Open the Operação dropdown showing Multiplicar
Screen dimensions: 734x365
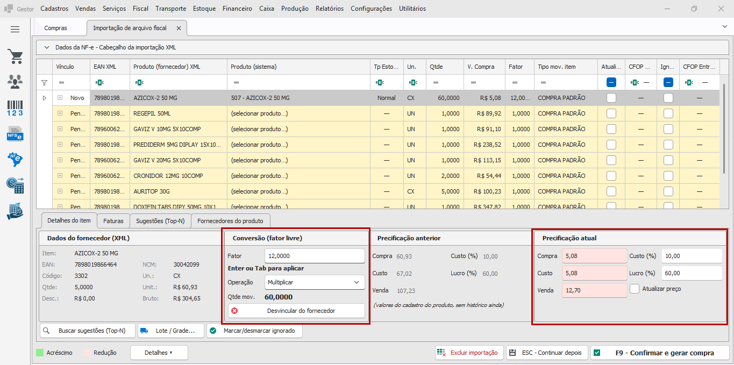coord(315,282)
